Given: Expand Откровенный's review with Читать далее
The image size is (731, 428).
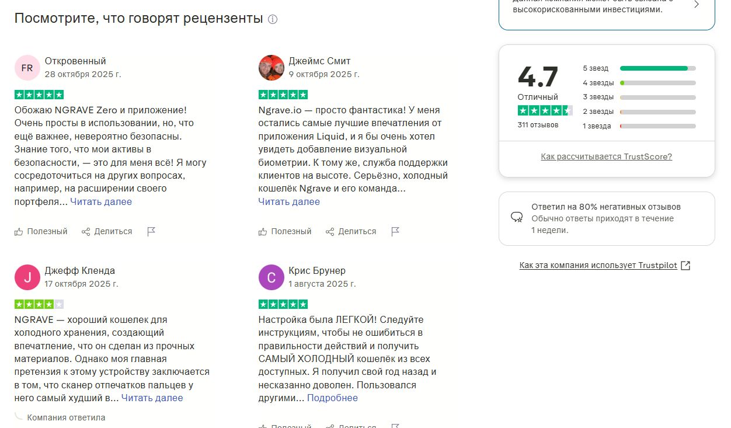Looking at the screenshot, I should [x=101, y=201].
